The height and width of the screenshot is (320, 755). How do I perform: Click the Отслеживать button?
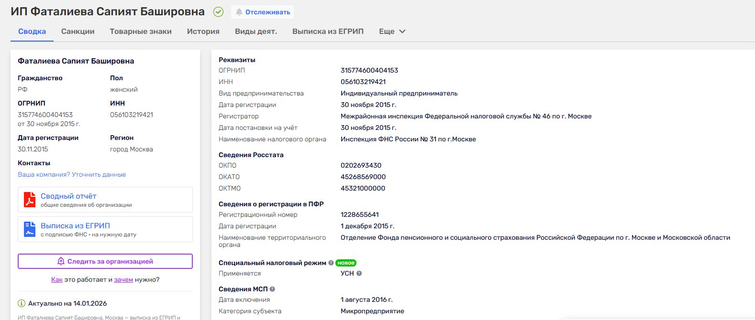(262, 12)
